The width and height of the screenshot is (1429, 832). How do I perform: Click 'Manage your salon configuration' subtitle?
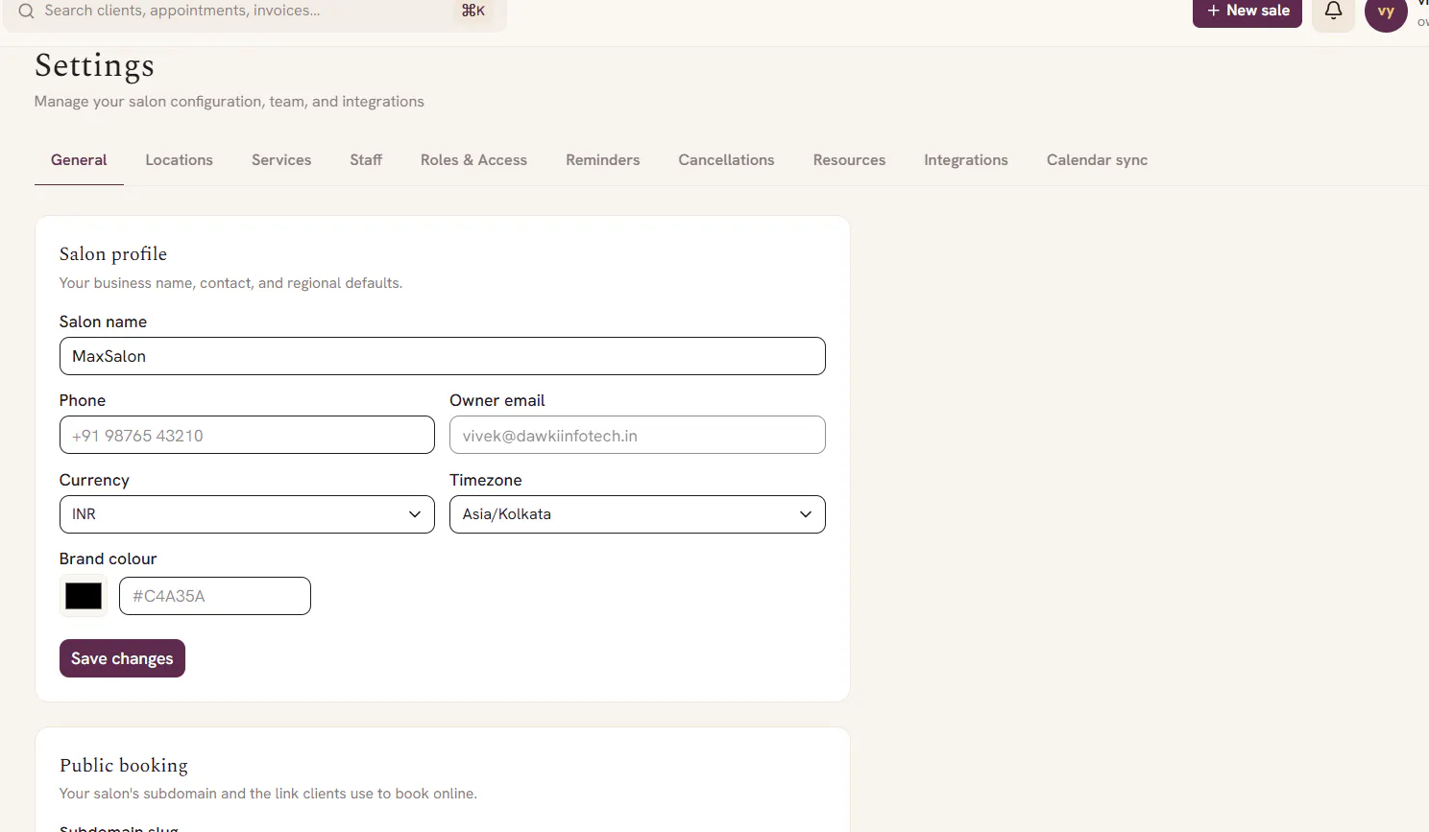coord(230,102)
